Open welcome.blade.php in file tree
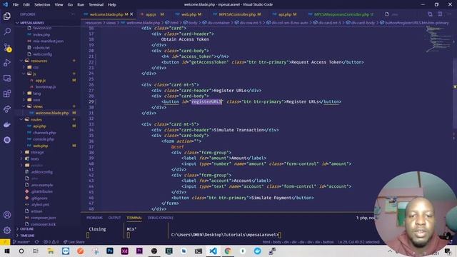Image resolution: width=457 pixels, height=257 pixels. pyautogui.click(x=52, y=113)
